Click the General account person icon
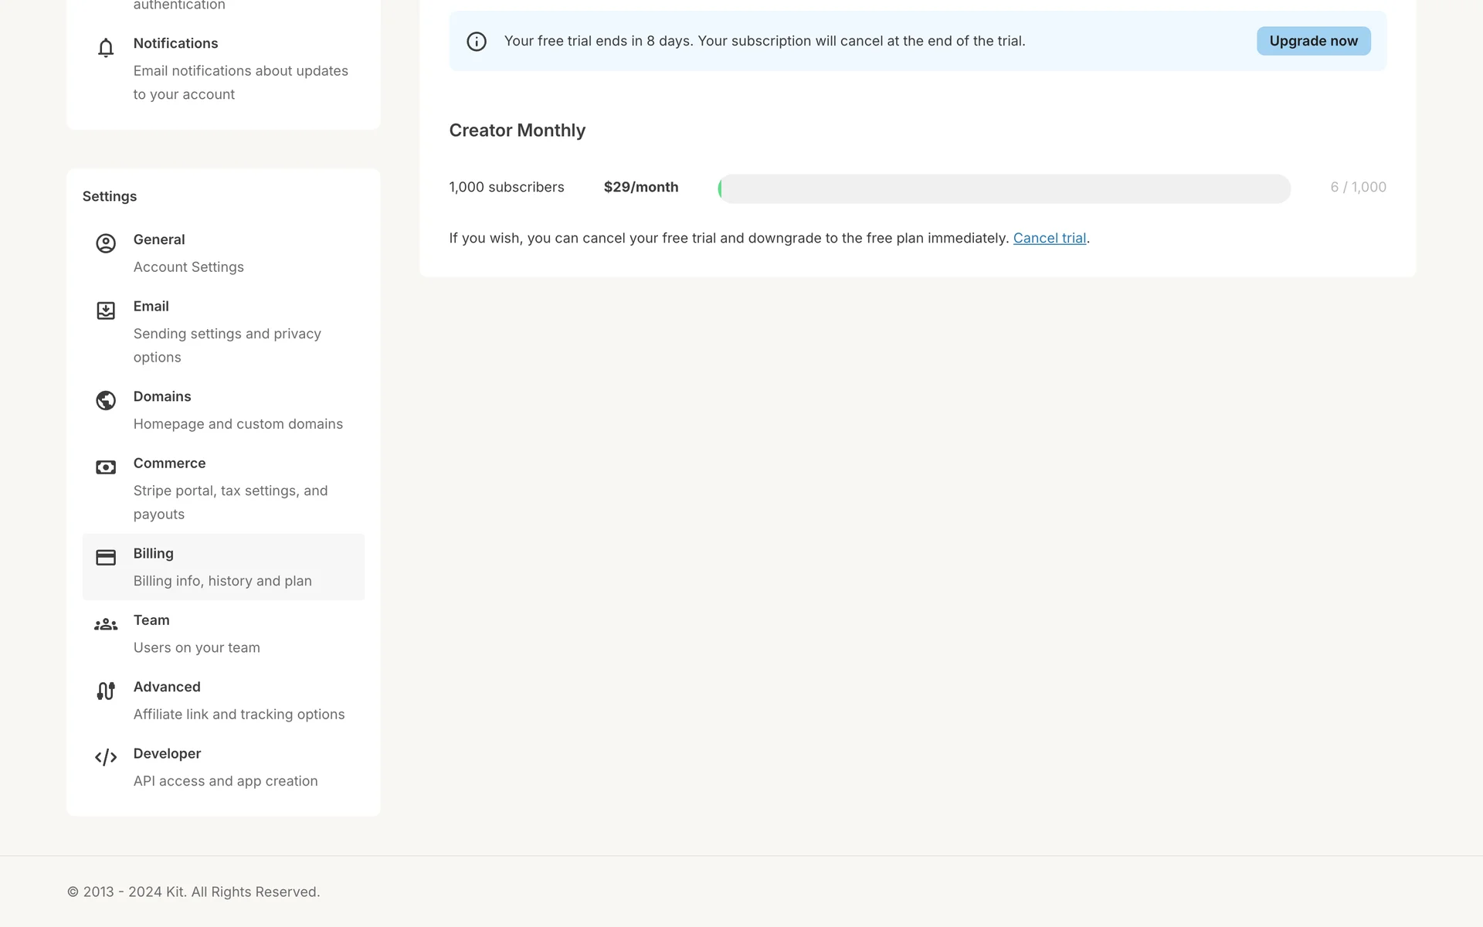This screenshot has width=1483, height=927. 106,243
